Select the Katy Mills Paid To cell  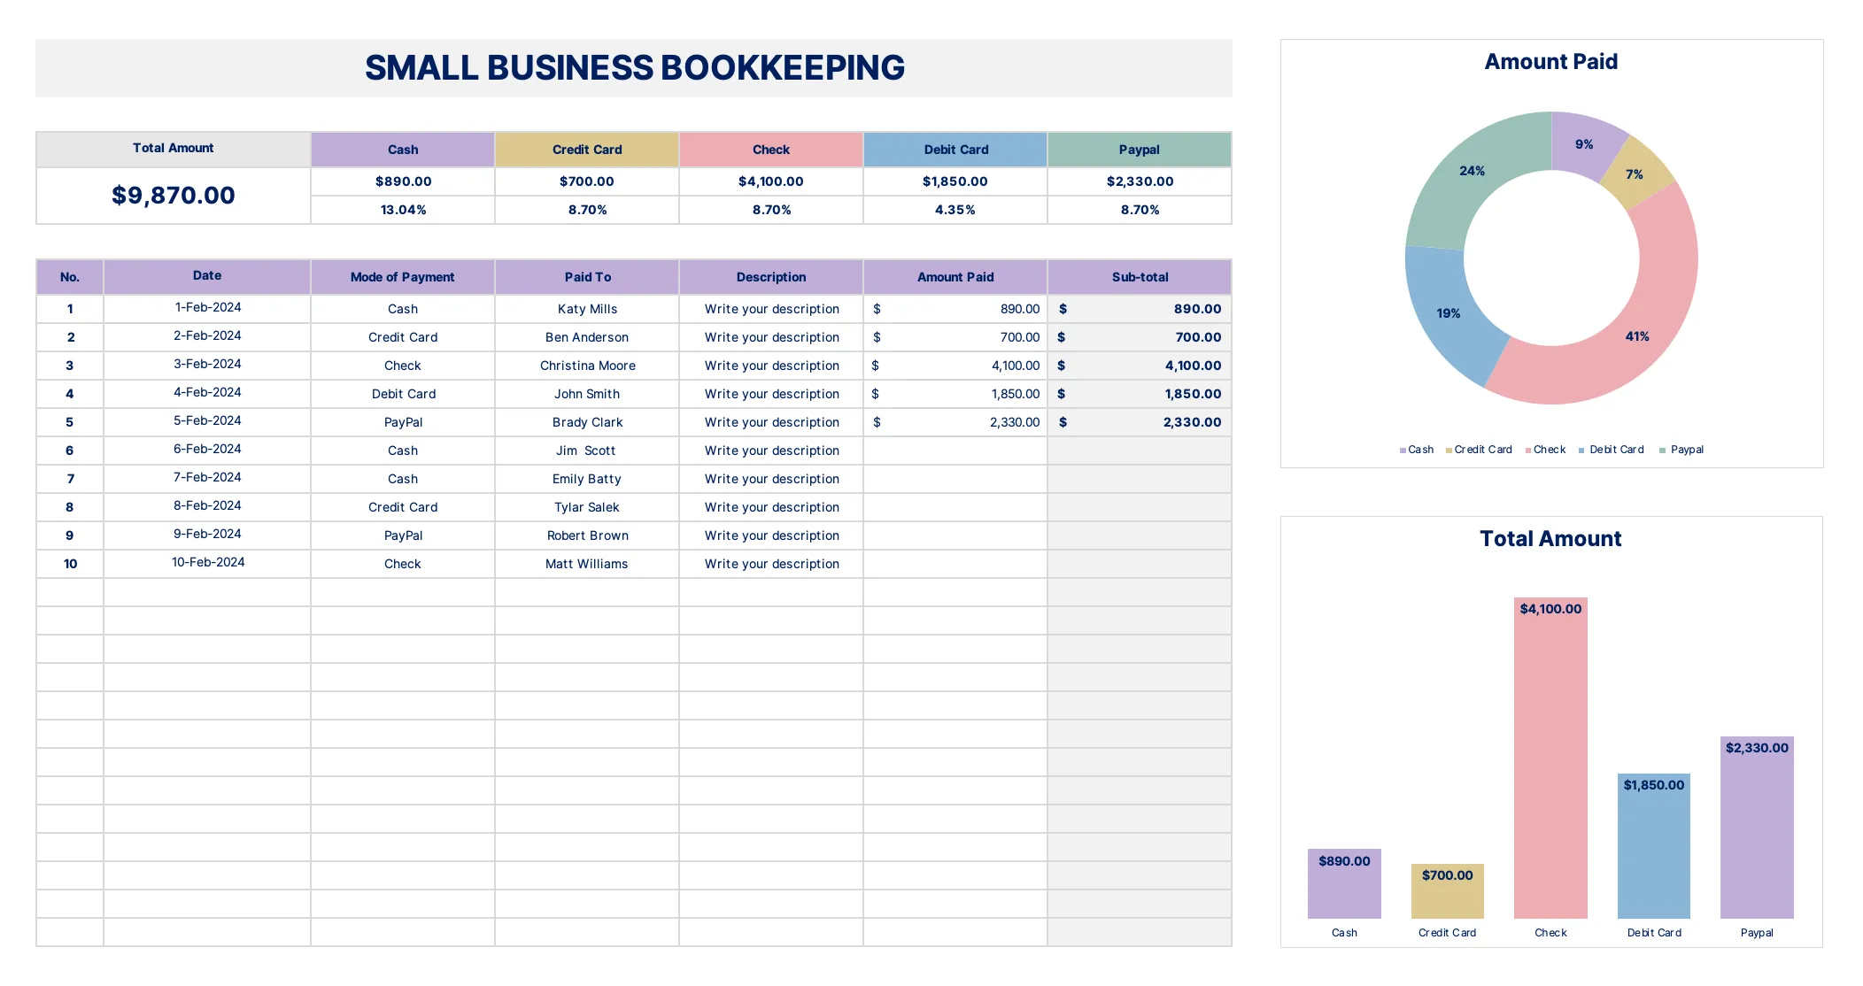[587, 309]
